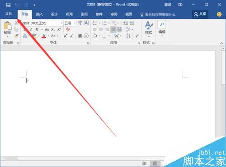This screenshot has width=226, height=167.
Task: Open the 文件 (File) menu
Action: point(9,14)
